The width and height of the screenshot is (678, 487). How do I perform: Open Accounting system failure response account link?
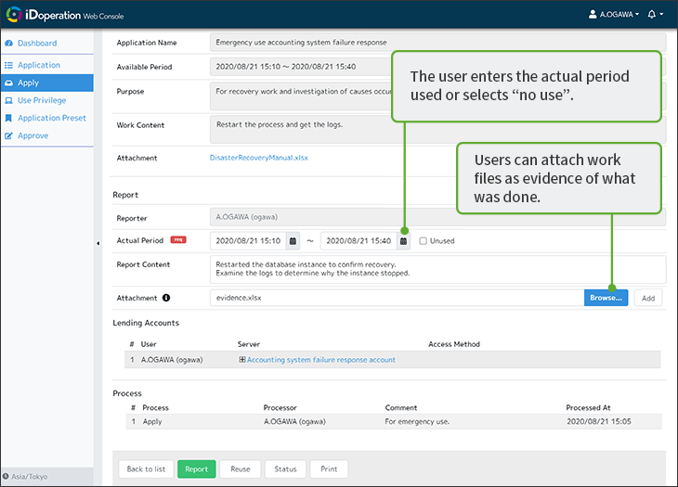click(x=320, y=360)
